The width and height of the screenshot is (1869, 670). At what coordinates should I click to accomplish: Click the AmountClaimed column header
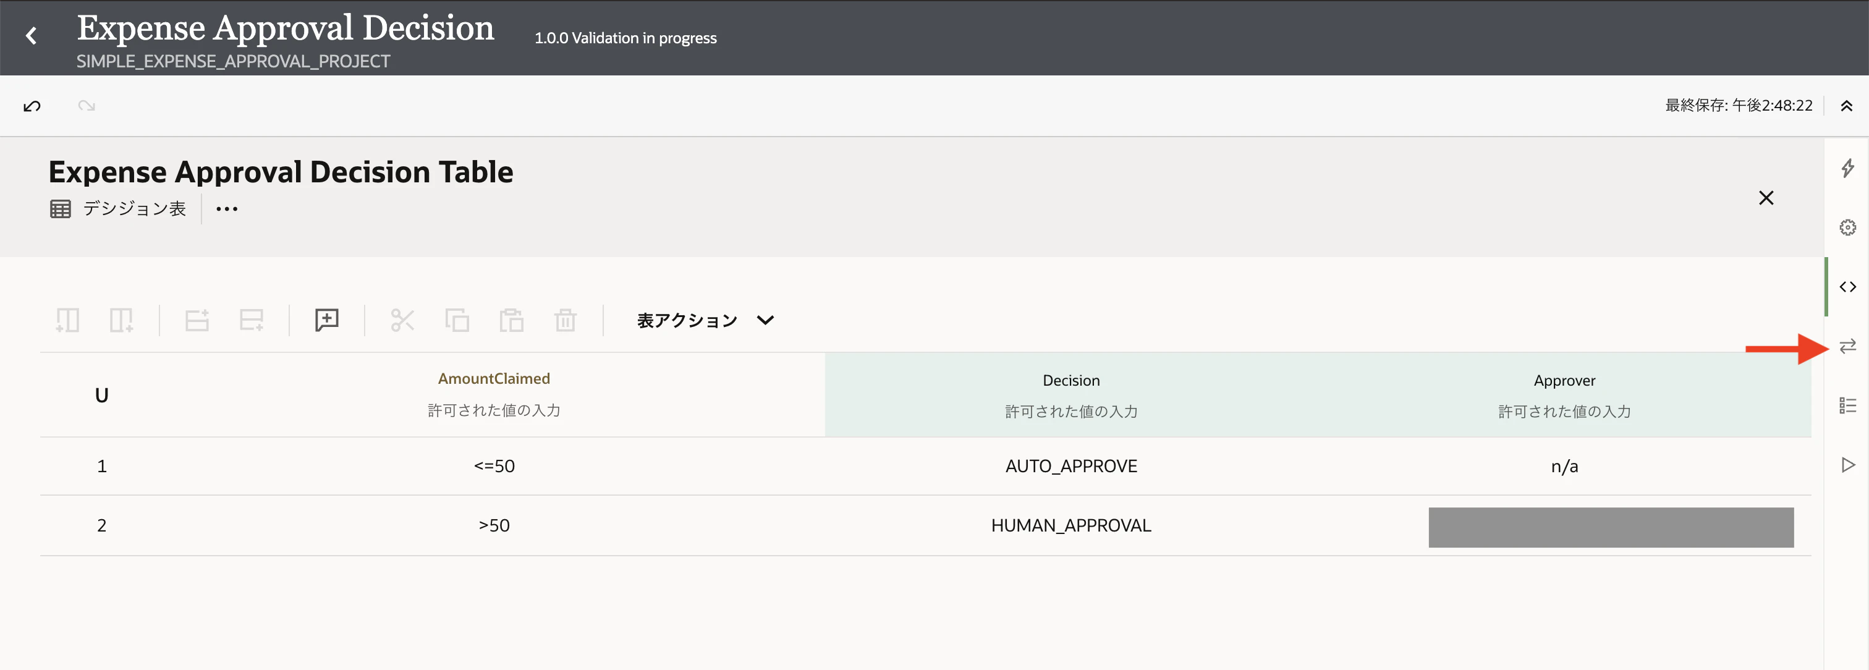(x=494, y=378)
